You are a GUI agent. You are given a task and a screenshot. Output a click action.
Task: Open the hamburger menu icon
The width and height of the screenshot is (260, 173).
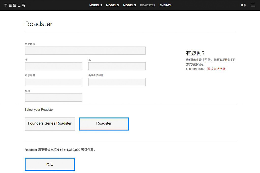[253, 5]
